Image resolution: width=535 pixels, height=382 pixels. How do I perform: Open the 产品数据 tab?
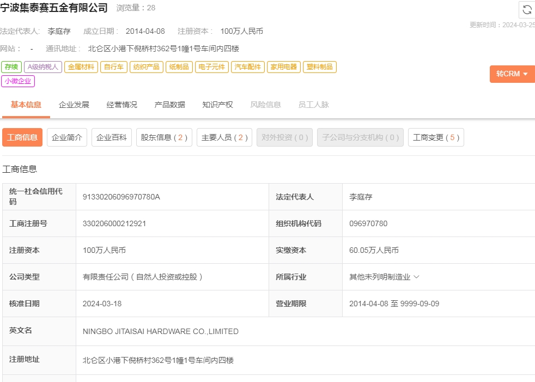[169, 105]
